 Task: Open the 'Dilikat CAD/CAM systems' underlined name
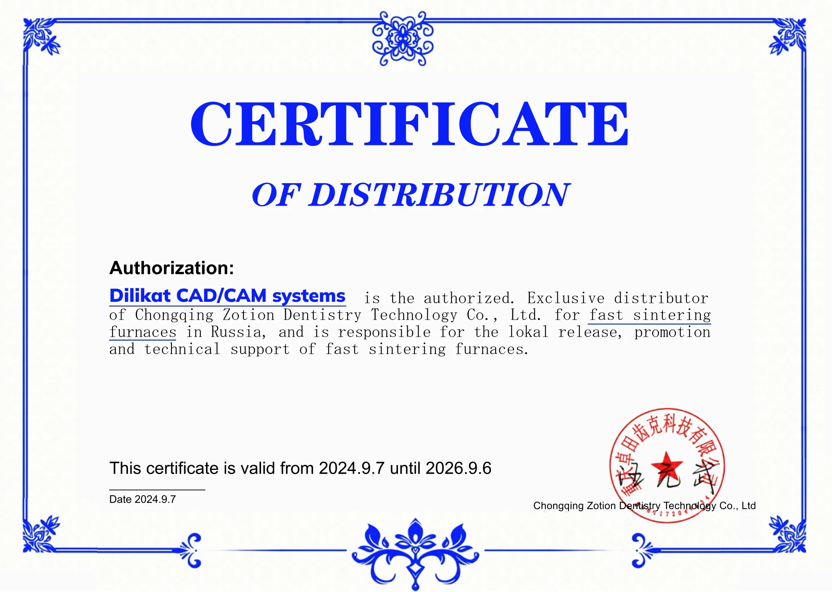[227, 296]
